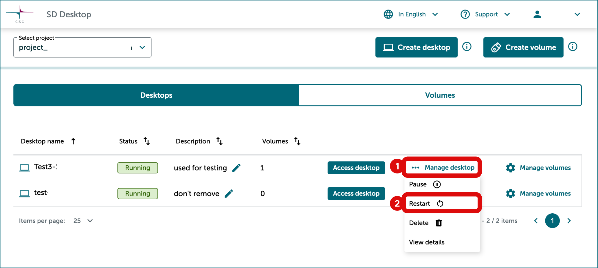The width and height of the screenshot is (598, 268).
Task: Access desktop for Test3 row
Action: pyautogui.click(x=356, y=168)
